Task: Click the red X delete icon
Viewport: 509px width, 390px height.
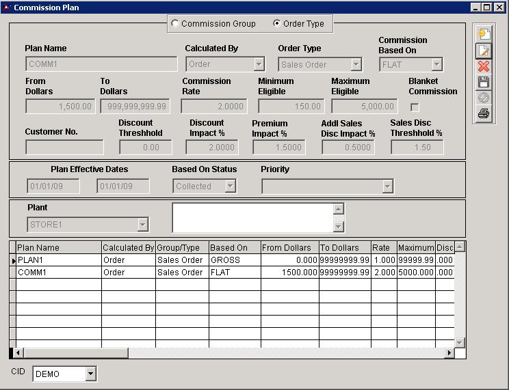Action: 484,66
